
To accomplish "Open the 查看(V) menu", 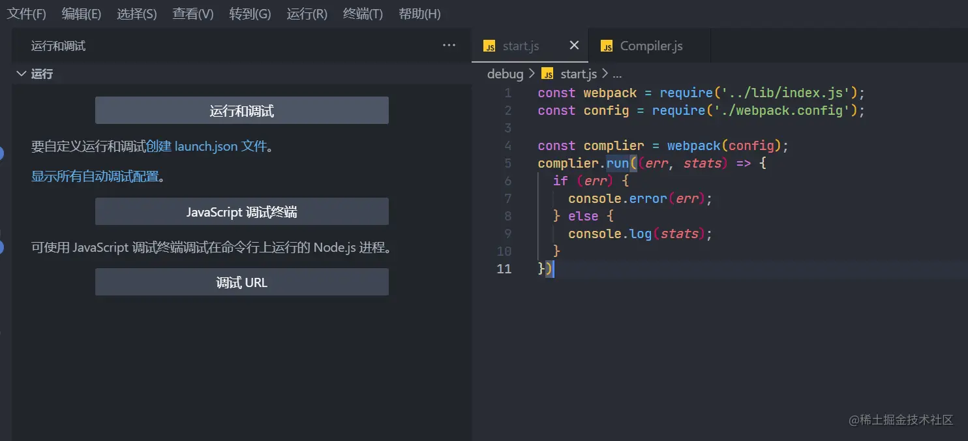I will coord(193,14).
